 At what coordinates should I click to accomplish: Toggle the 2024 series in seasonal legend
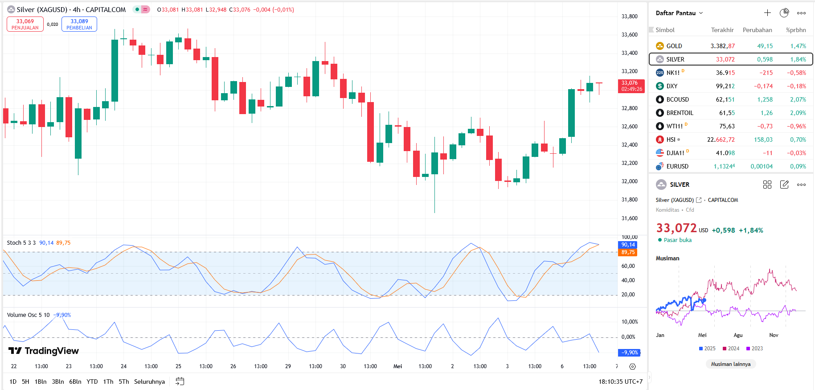pyautogui.click(x=731, y=349)
